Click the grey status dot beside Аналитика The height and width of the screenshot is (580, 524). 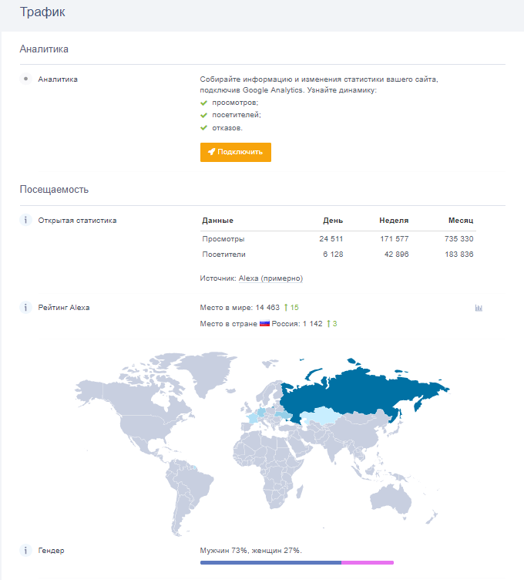click(25, 79)
